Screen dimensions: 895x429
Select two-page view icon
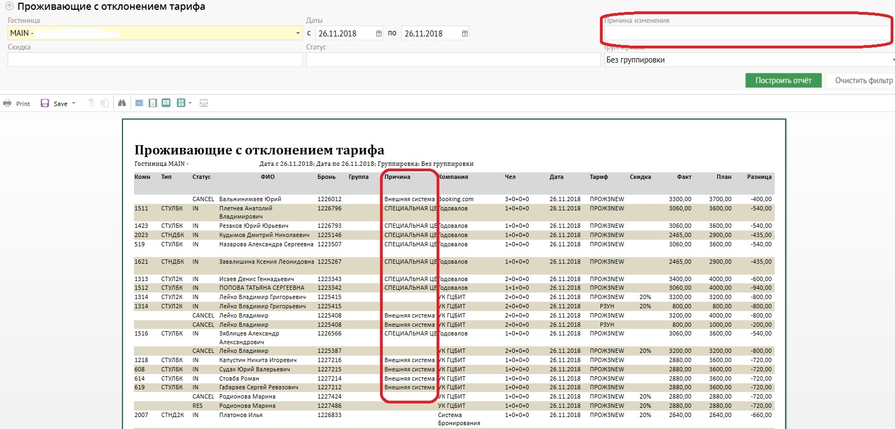pyautogui.click(x=166, y=103)
